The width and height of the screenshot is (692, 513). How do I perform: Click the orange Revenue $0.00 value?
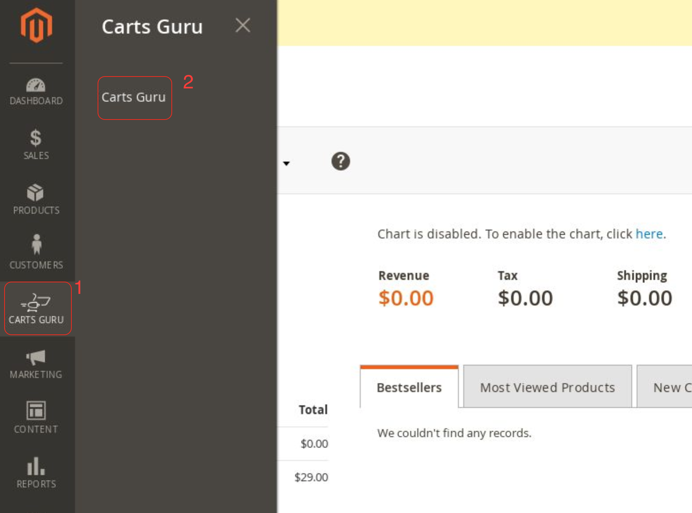coord(406,298)
